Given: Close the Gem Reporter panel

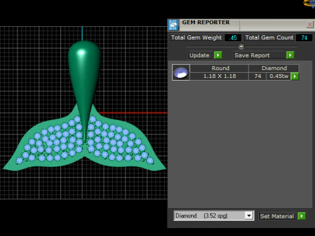Looking at the screenshot, I should coord(310,24).
